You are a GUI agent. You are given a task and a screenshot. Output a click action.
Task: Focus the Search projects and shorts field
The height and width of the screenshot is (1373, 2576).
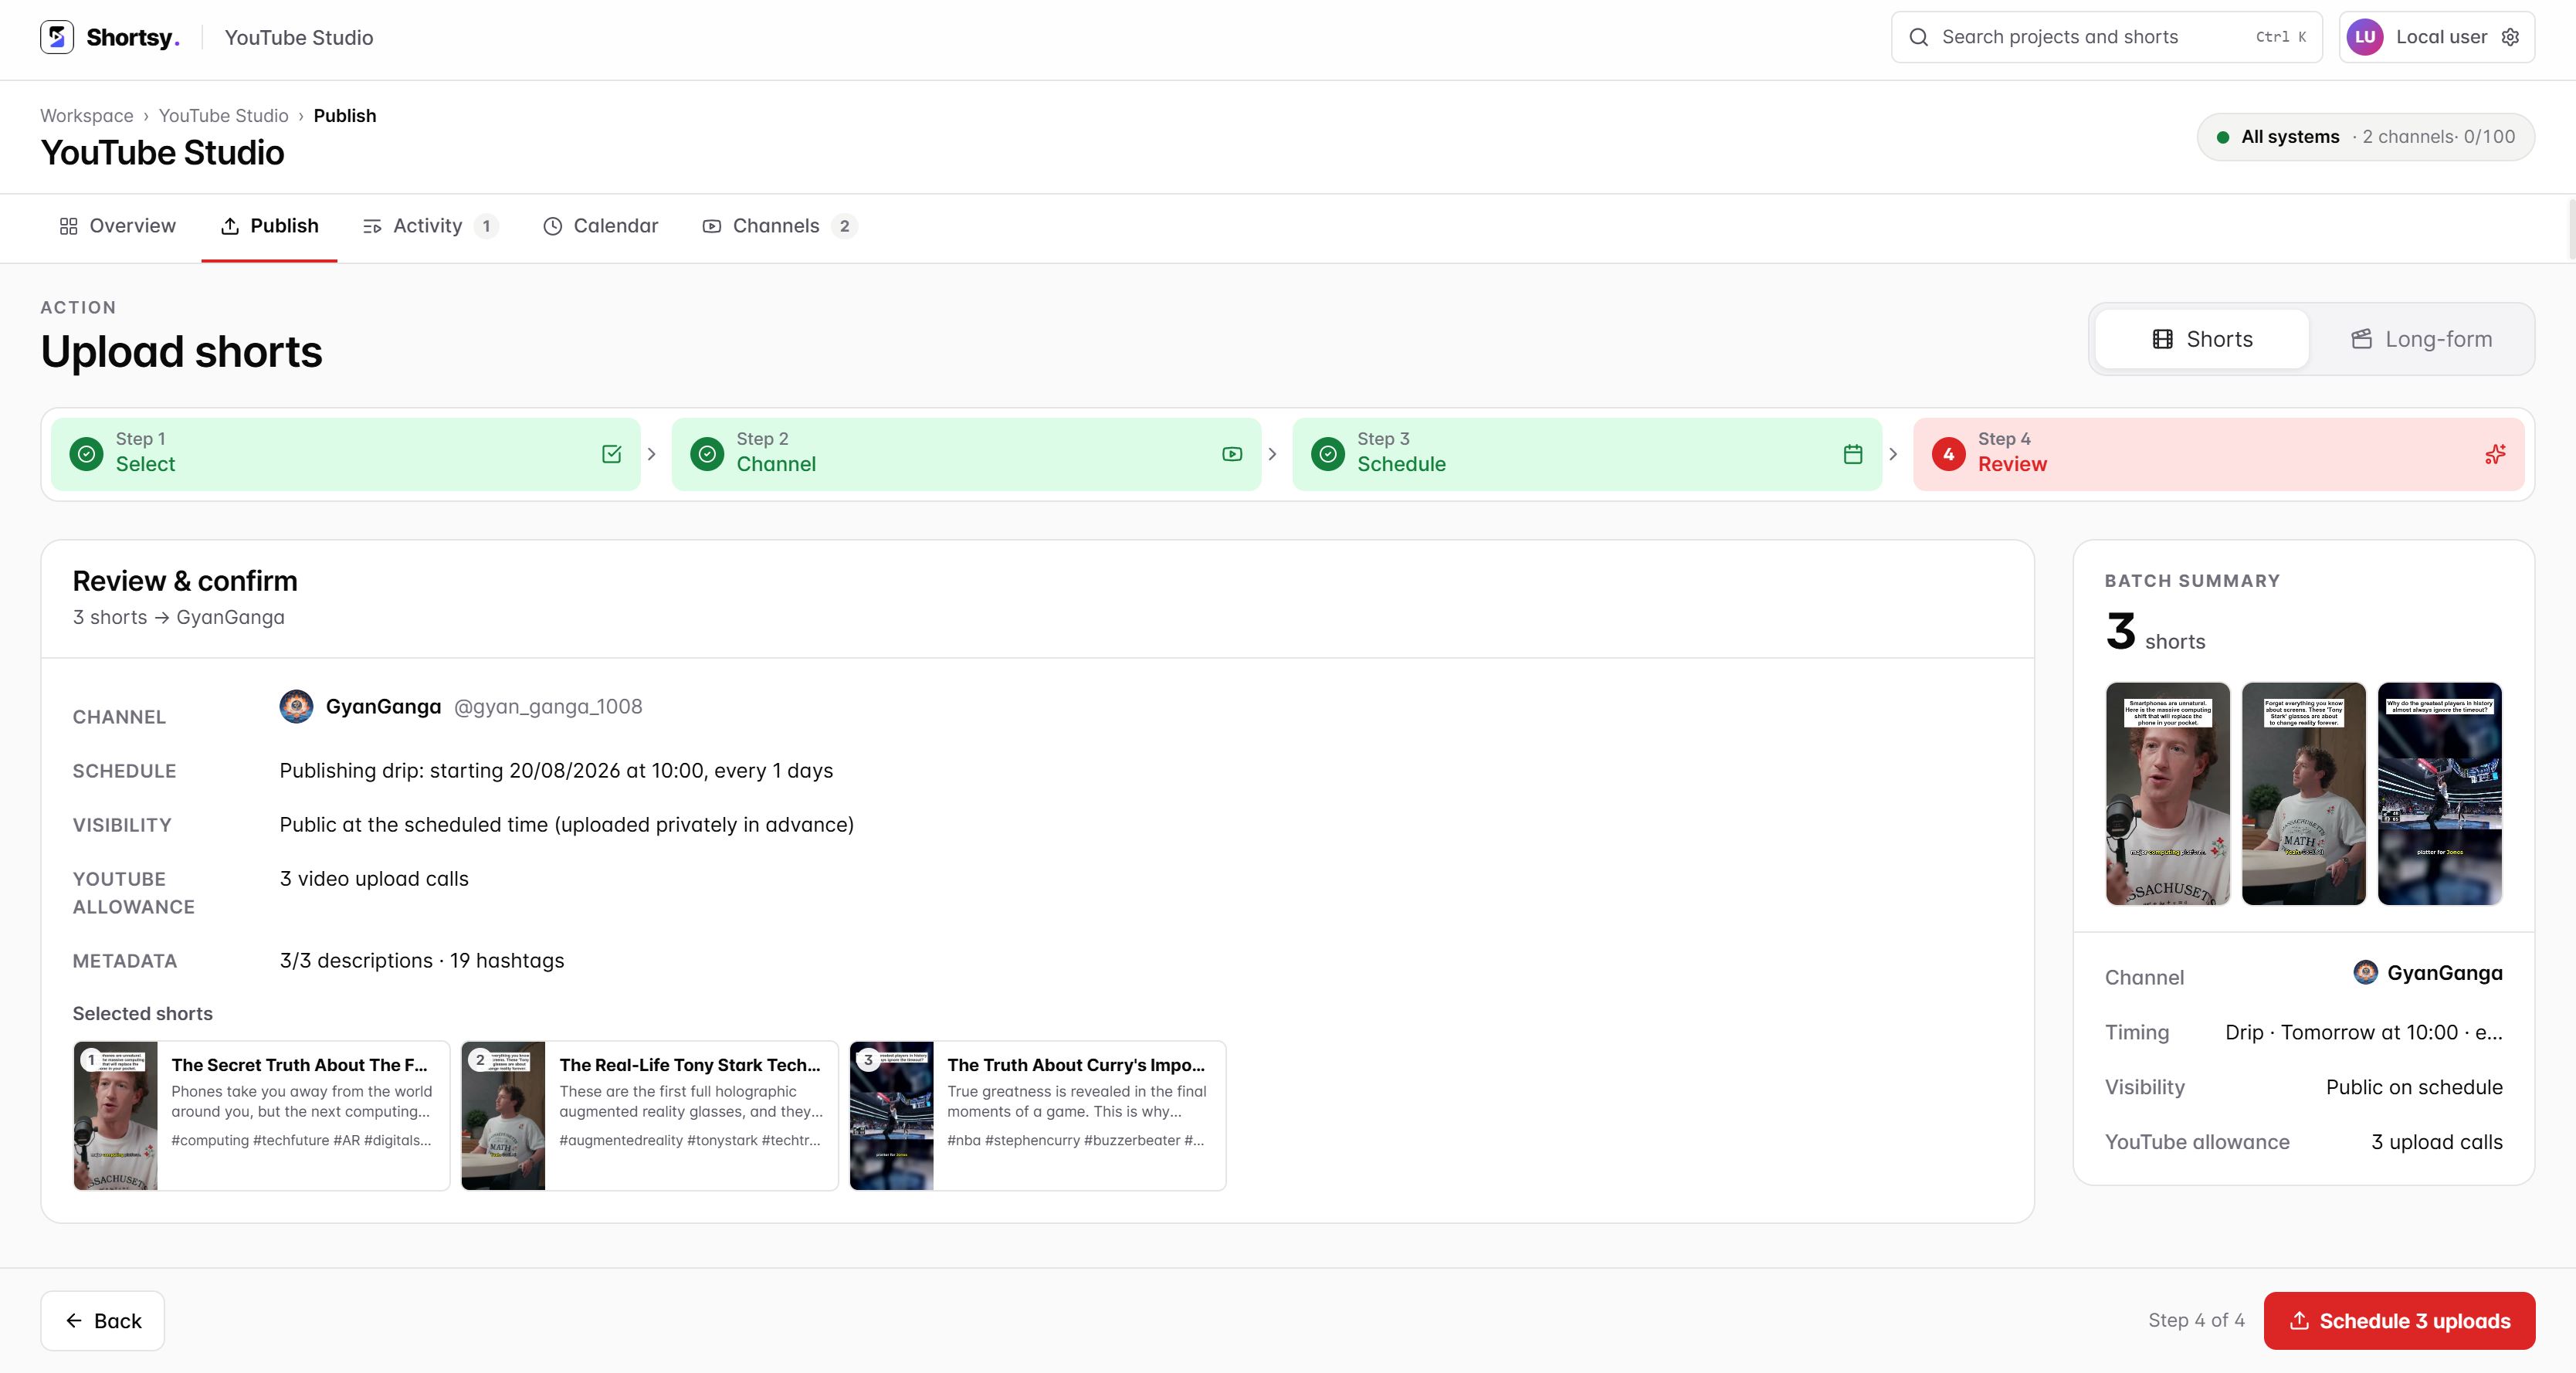(x=2106, y=37)
